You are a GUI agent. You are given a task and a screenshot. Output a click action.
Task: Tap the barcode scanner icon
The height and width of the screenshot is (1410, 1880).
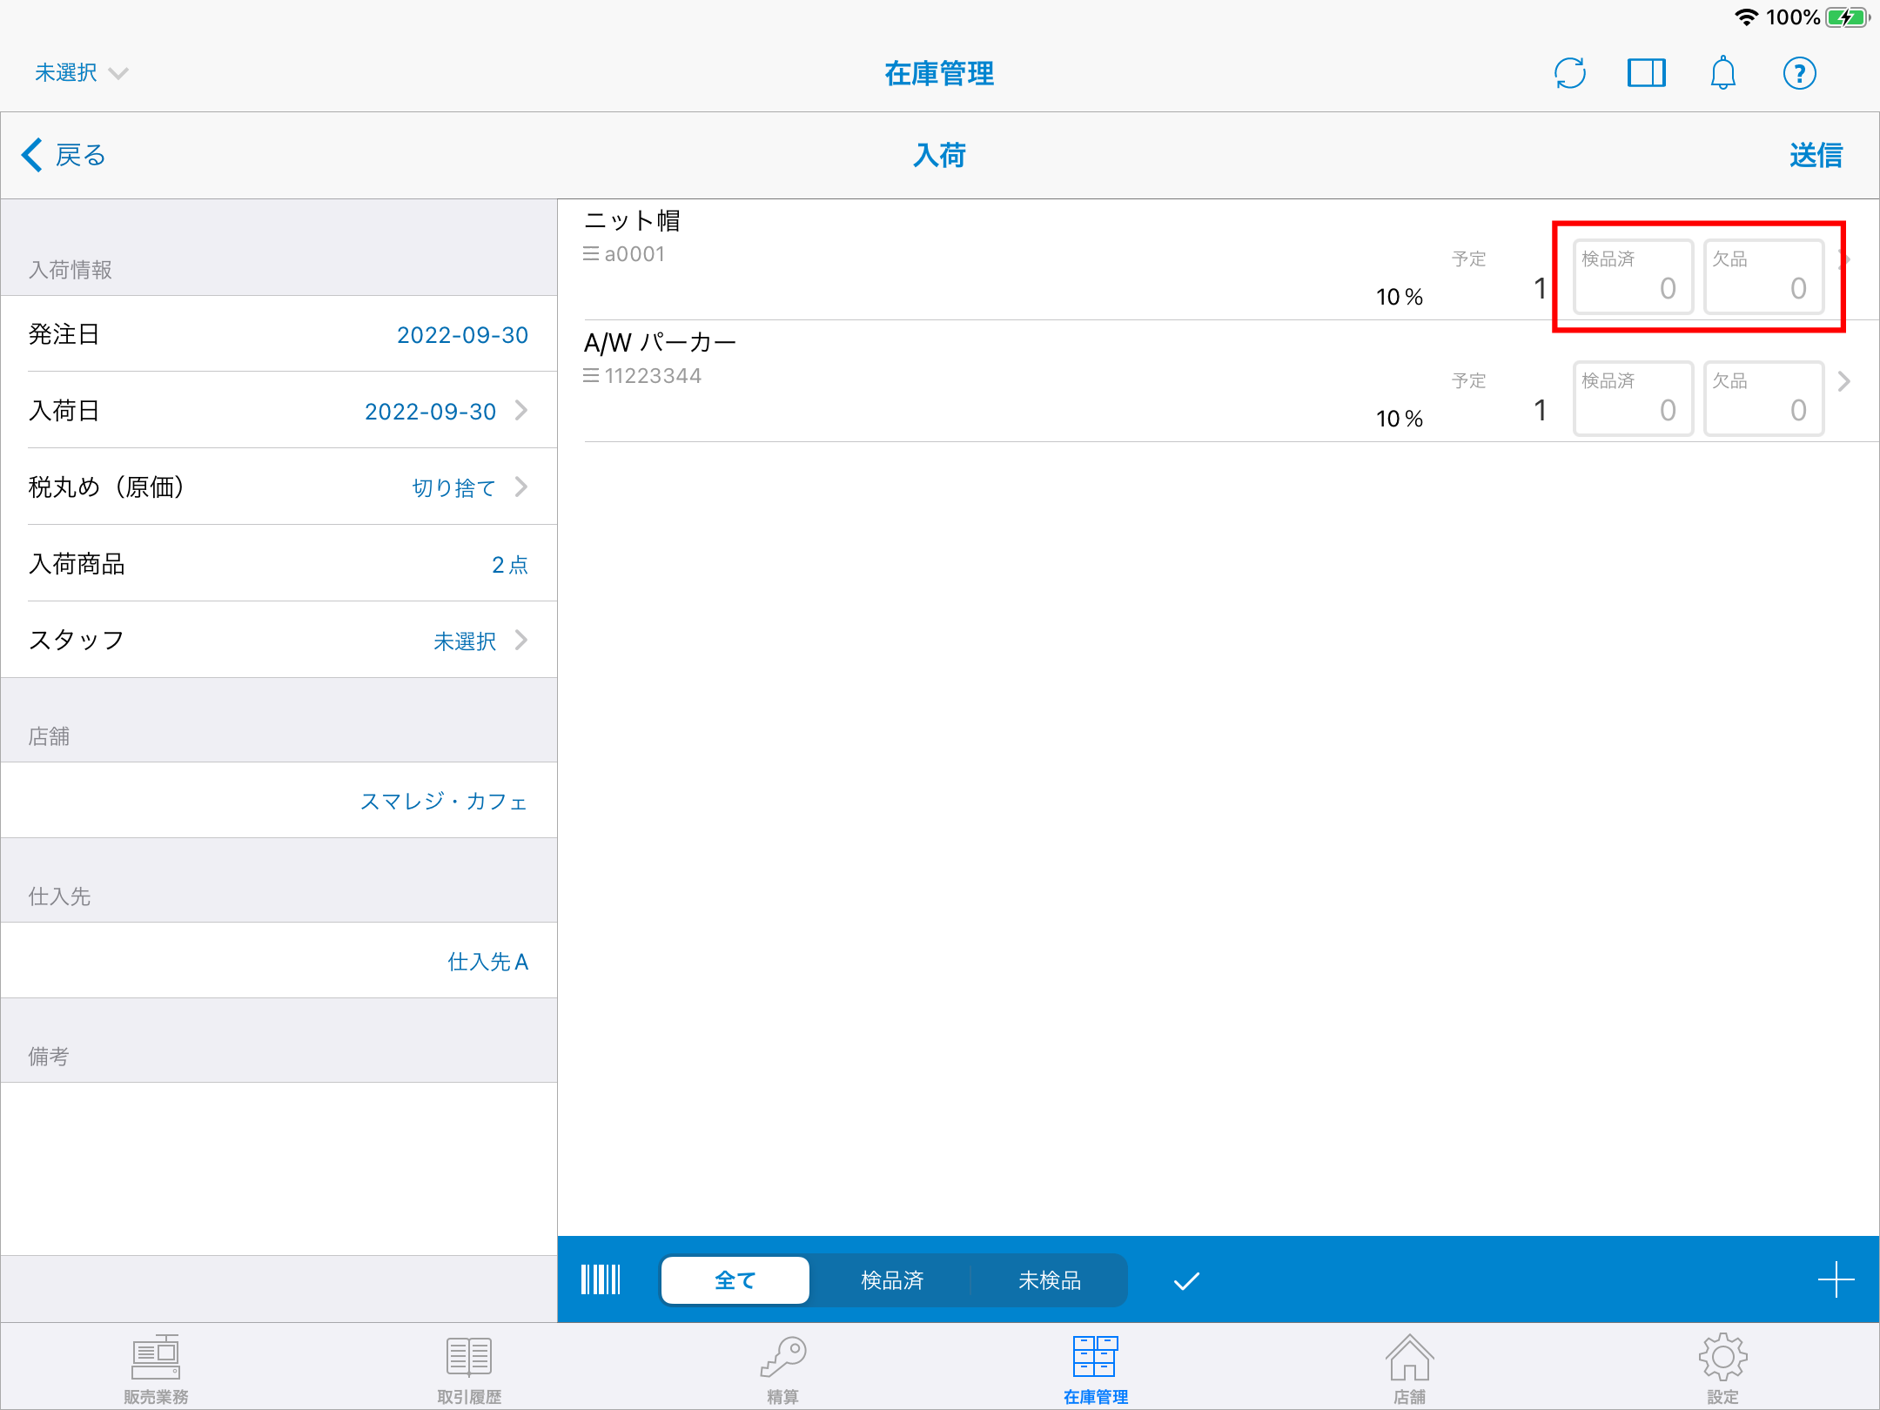pyautogui.click(x=601, y=1279)
